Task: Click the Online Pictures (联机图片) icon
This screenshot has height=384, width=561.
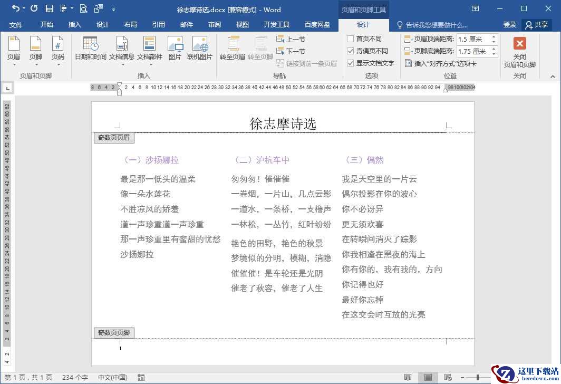Action: pyautogui.click(x=200, y=44)
